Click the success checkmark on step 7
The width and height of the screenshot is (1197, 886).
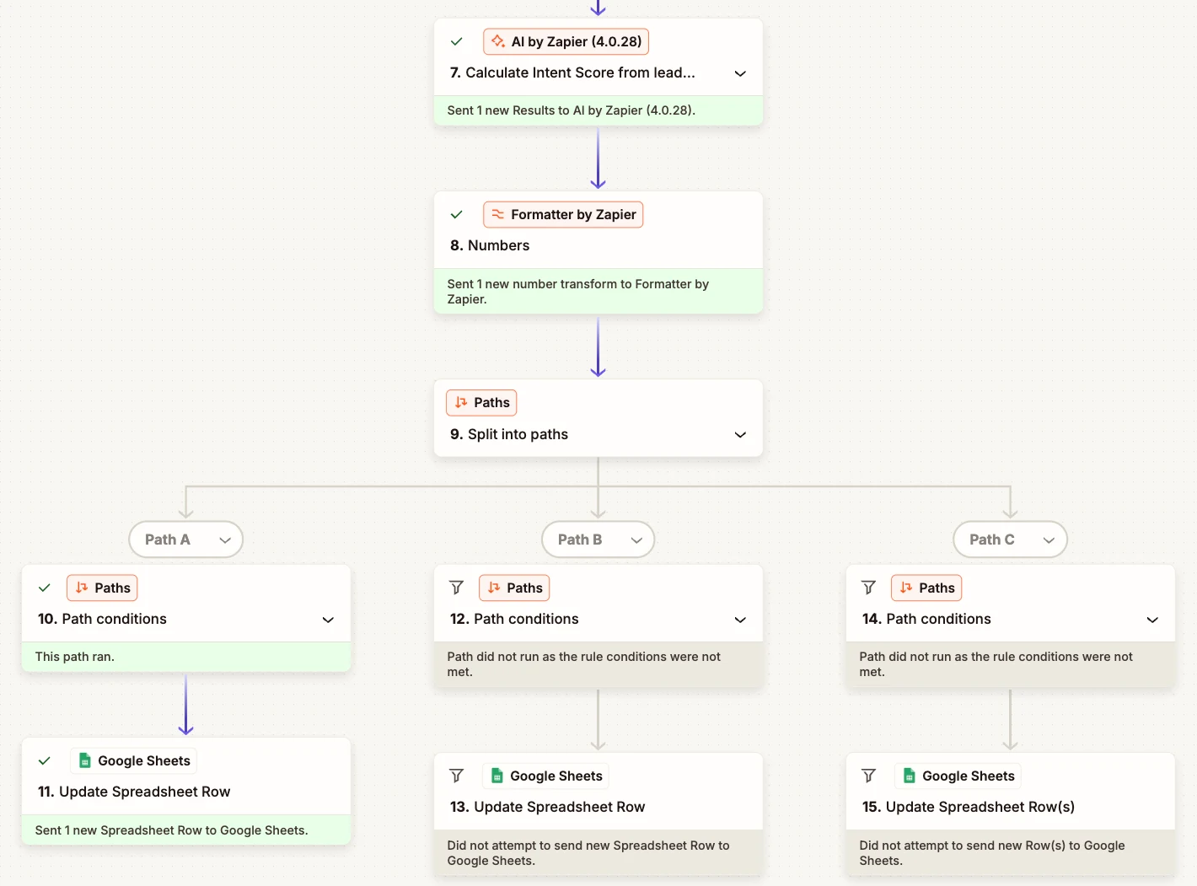click(457, 41)
